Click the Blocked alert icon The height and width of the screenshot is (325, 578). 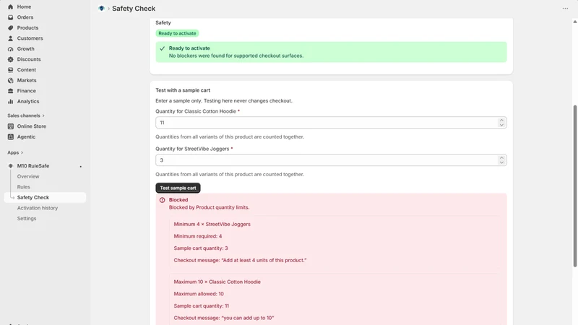[x=162, y=200]
